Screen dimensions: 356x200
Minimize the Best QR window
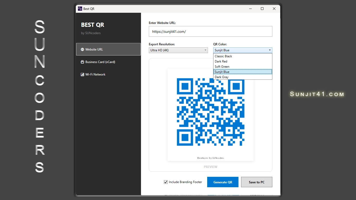click(x=250, y=9)
